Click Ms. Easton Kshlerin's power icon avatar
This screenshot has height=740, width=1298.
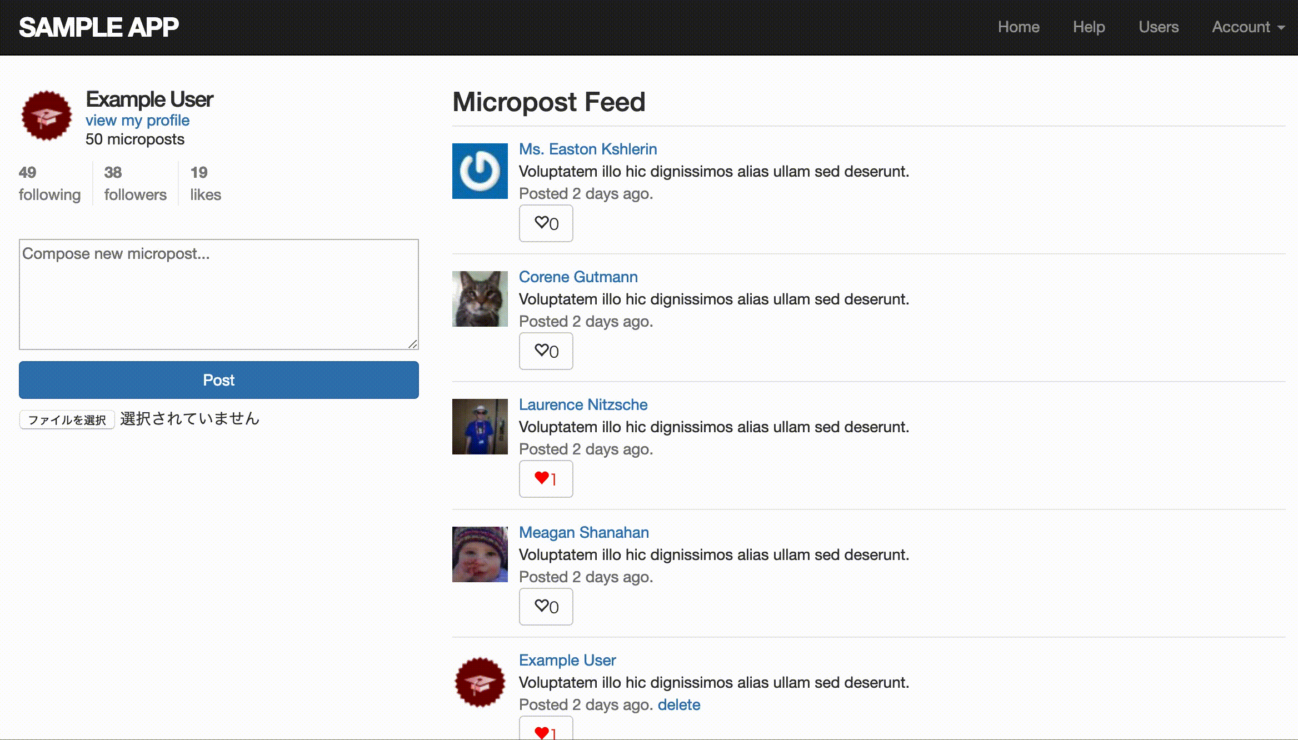pos(480,171)
